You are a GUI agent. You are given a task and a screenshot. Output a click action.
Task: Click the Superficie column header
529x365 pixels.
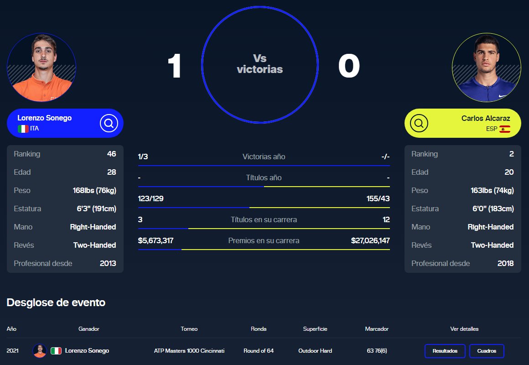pos(315,328)
